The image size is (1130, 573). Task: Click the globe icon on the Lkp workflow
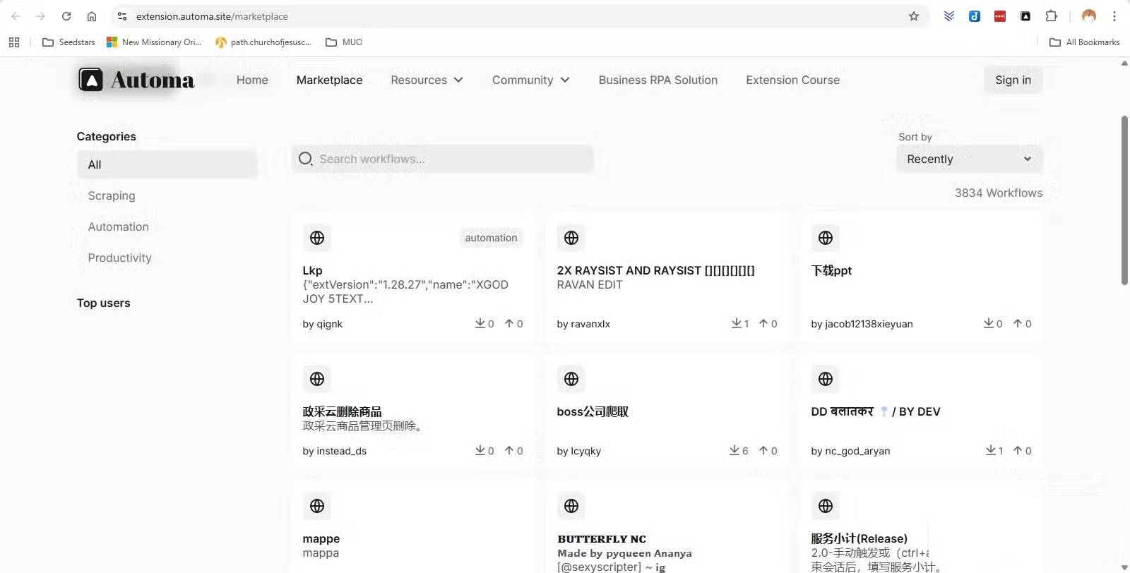click(317, 238)
